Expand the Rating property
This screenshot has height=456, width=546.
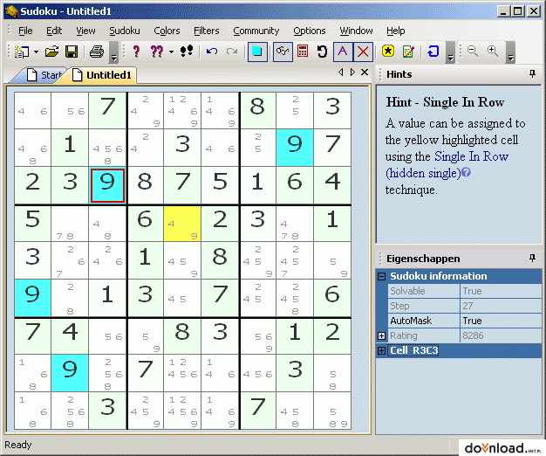tap(382, 335)
